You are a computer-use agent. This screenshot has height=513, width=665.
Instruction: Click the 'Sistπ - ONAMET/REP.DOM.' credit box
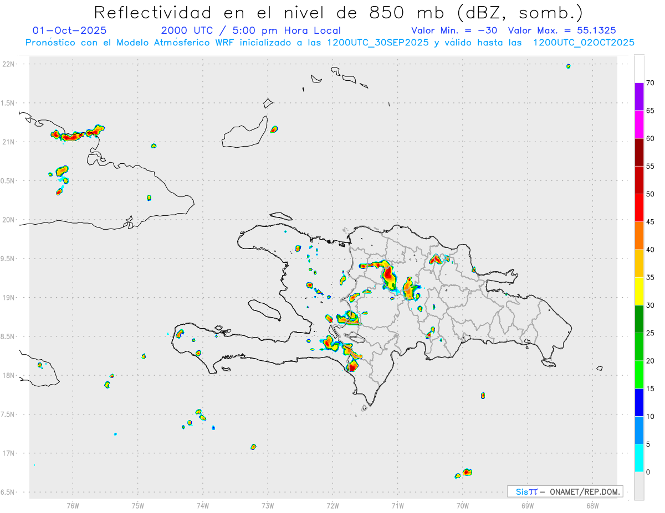565,491
